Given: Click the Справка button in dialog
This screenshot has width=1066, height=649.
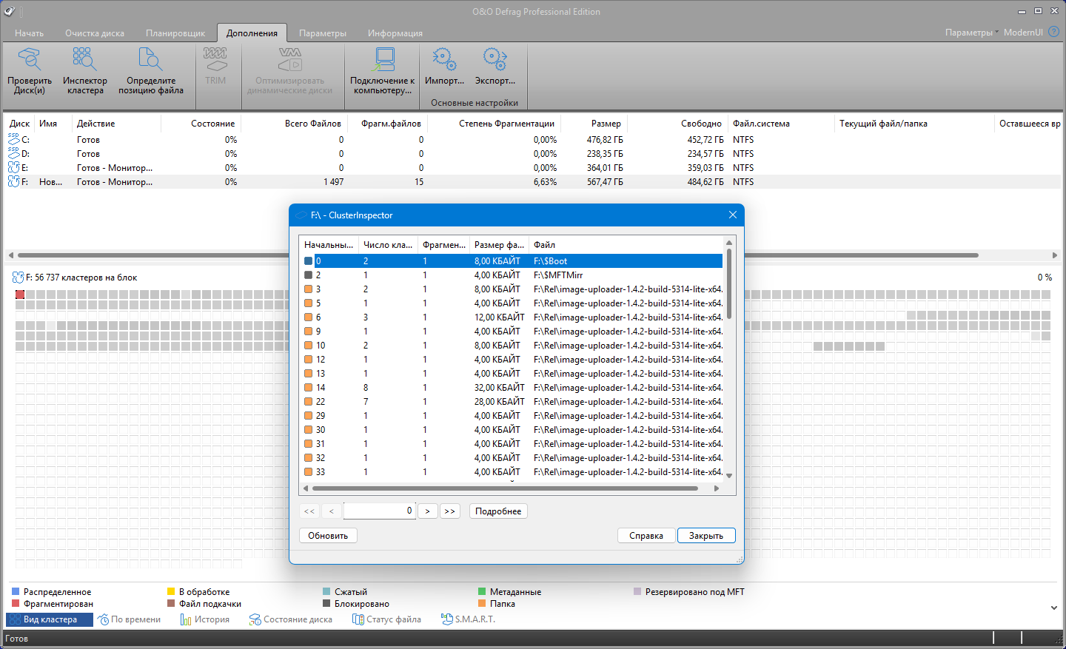Looking at the screenshot, I should coord(646,536).
